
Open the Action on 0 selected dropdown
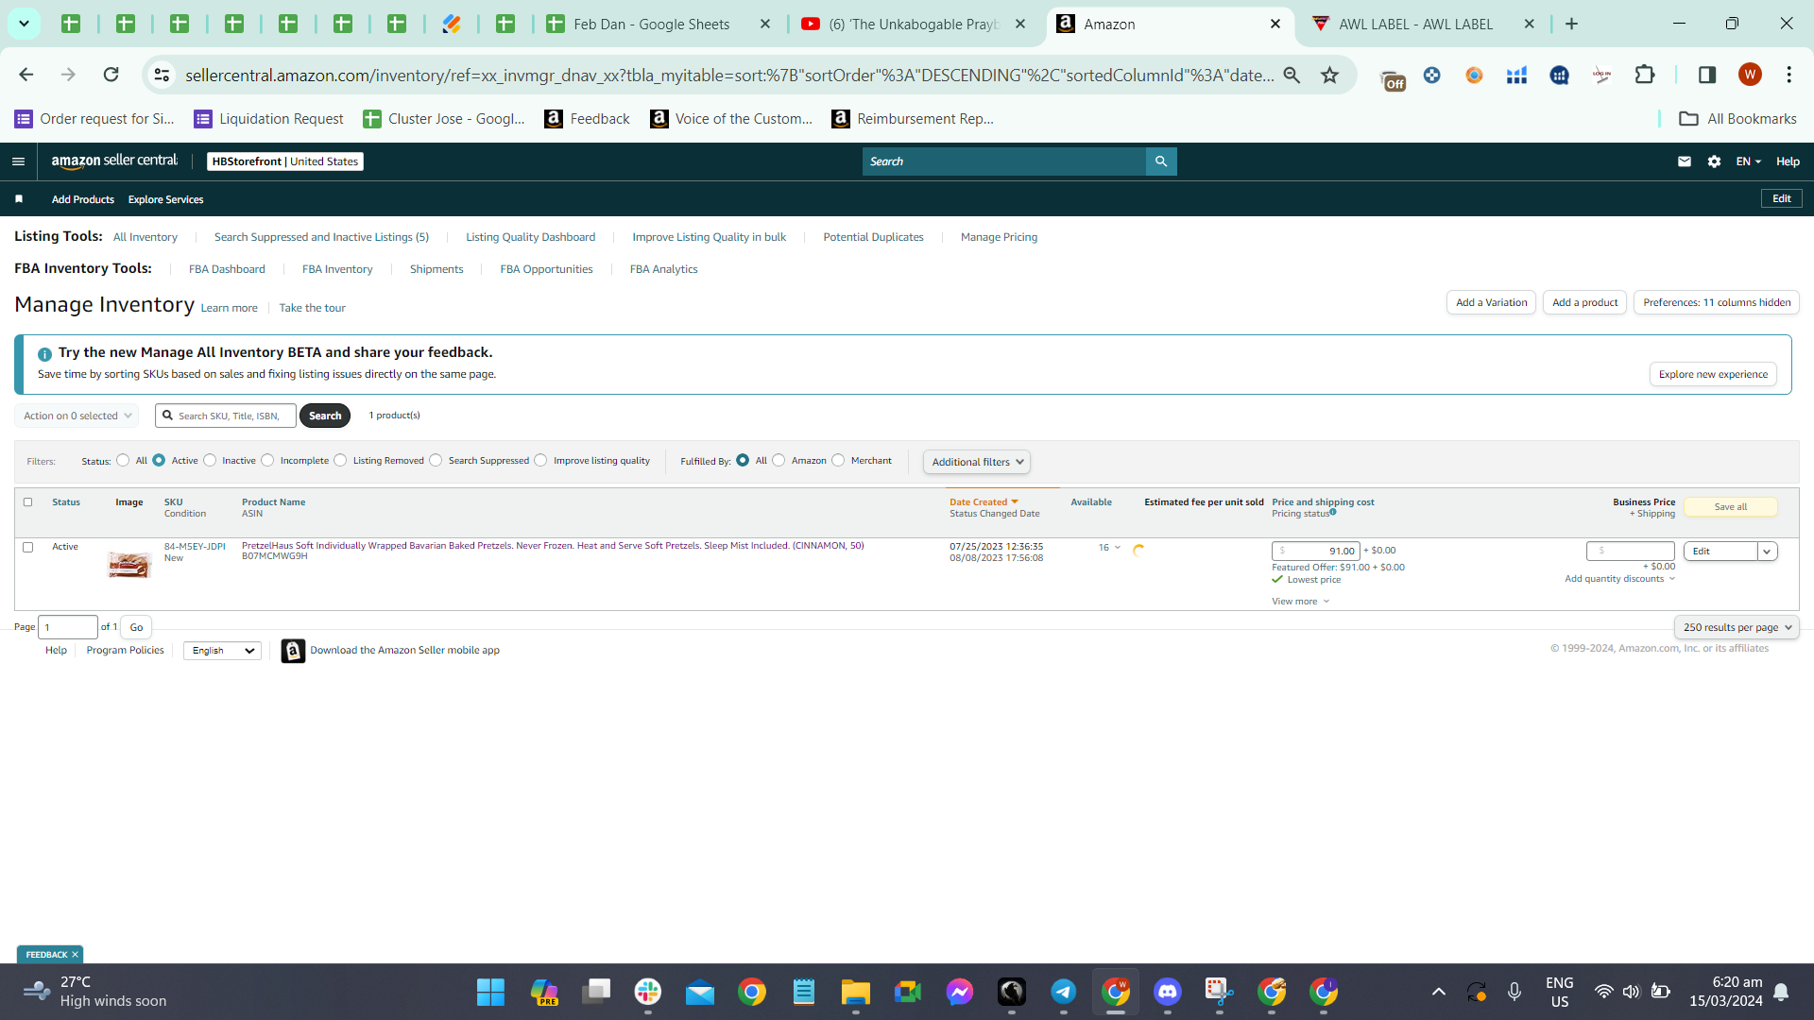[77, 416]
